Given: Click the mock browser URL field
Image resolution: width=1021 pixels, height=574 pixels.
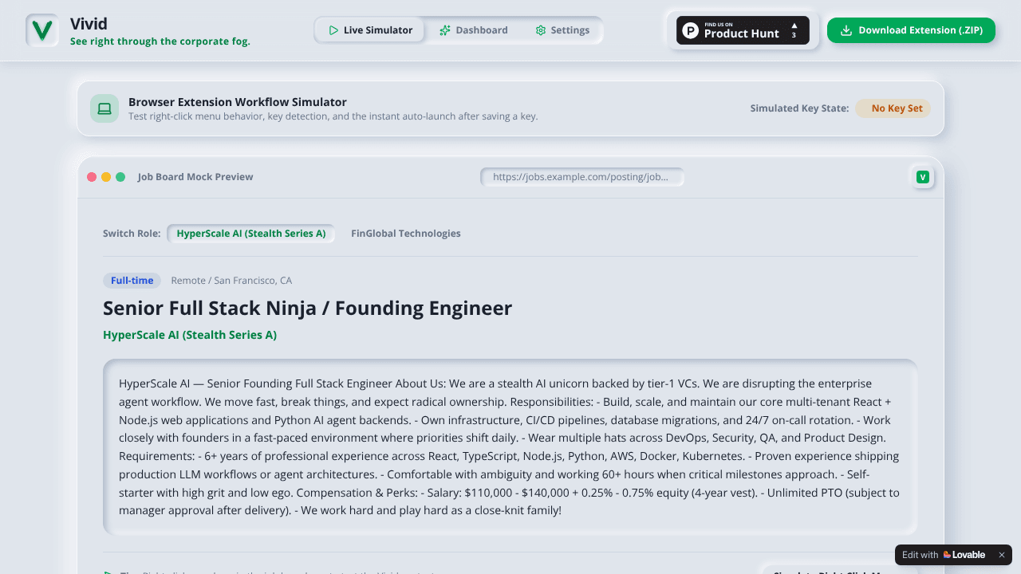Looking at the screenshot, I should point(582,177).
